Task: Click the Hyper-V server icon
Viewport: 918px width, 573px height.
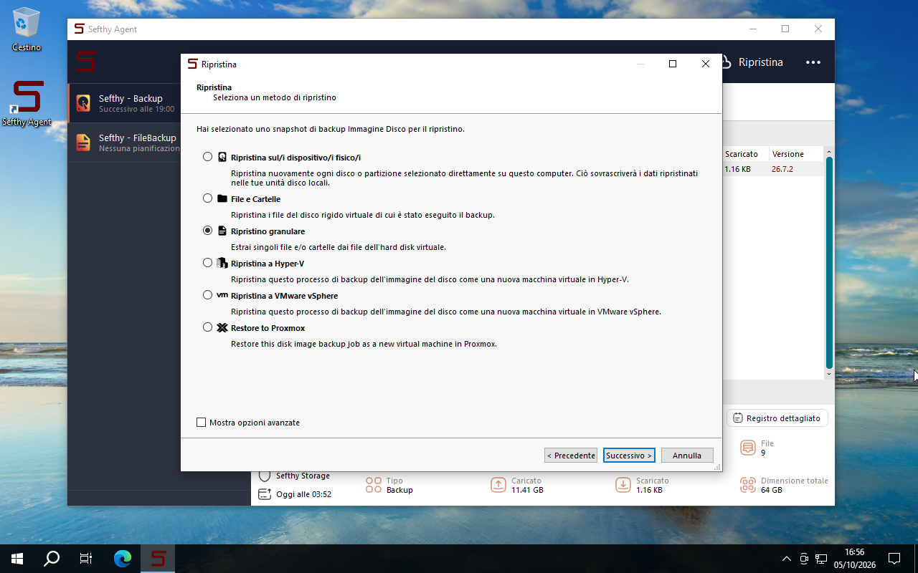Action: pyautogui.click(x=222, y=263)
